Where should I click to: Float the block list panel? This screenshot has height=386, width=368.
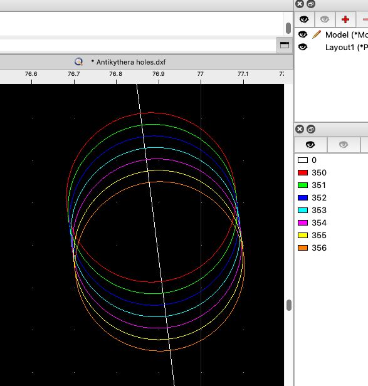[311, 4]
